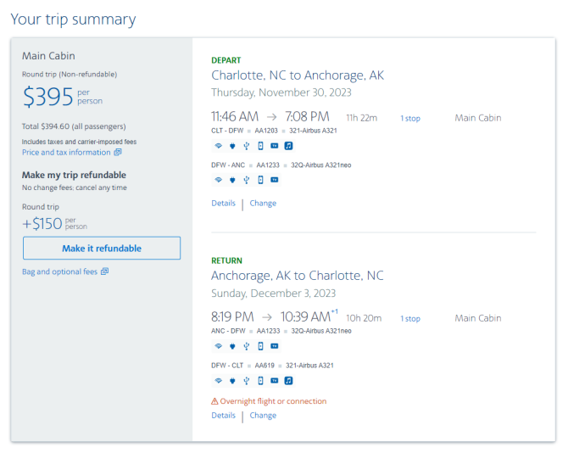The height and width of the screenshot is (453, 568).
Task: Click Wi-Fi icon on DFW-CLT AA619 flight
Action: click(218, 381)
